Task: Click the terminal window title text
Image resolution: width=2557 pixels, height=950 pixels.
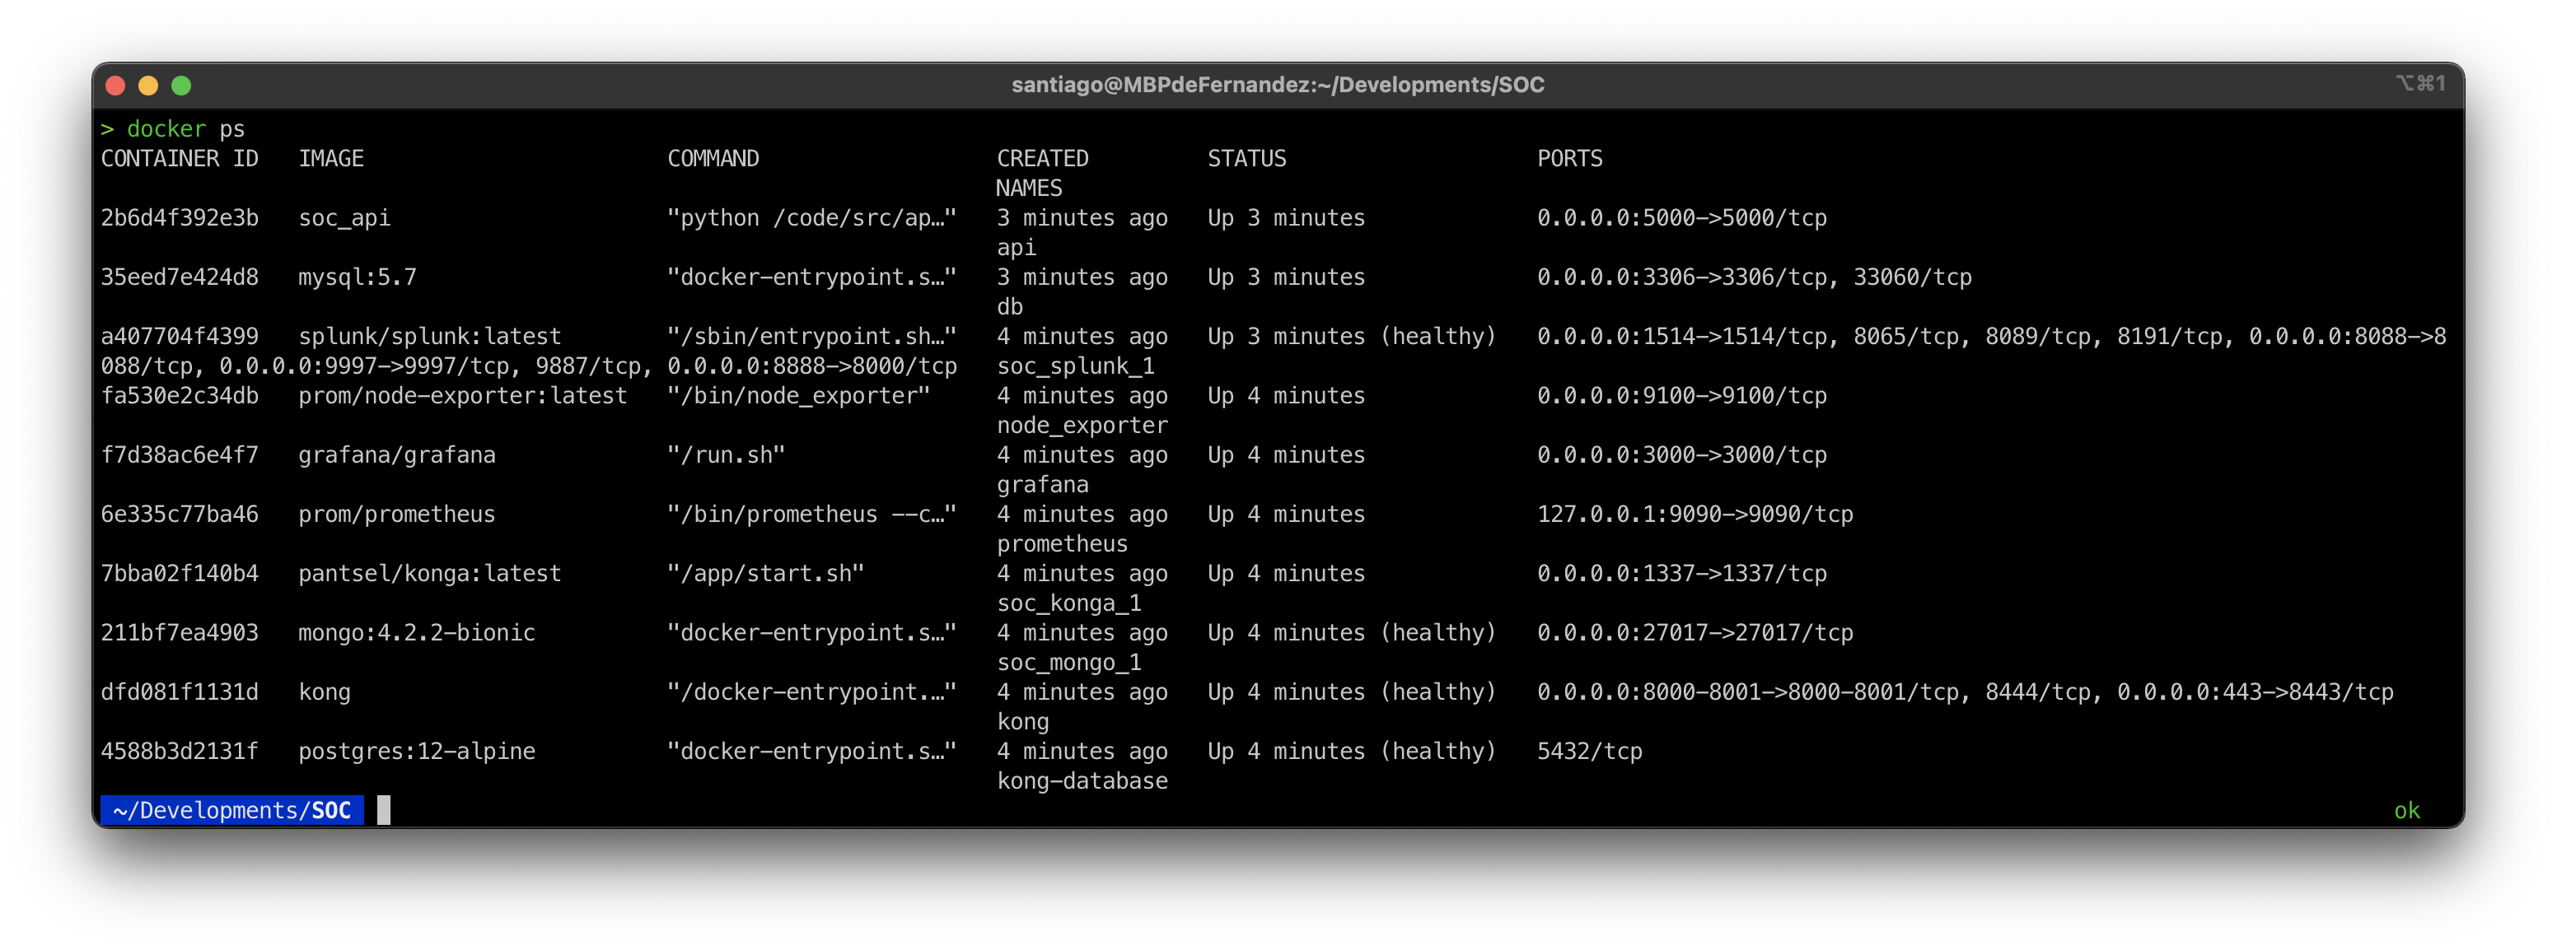Action: [1277, 86]
